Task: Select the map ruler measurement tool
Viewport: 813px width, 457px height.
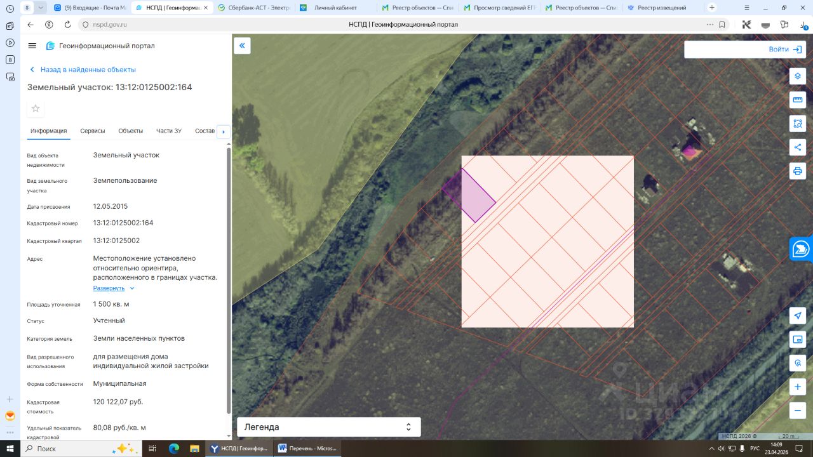Action: click(798, 100)
